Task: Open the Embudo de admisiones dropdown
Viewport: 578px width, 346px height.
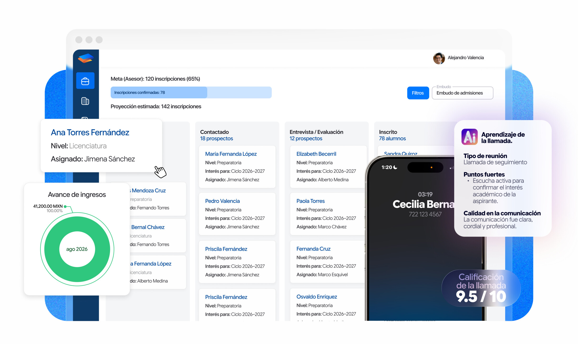Action: coord(462,93)
